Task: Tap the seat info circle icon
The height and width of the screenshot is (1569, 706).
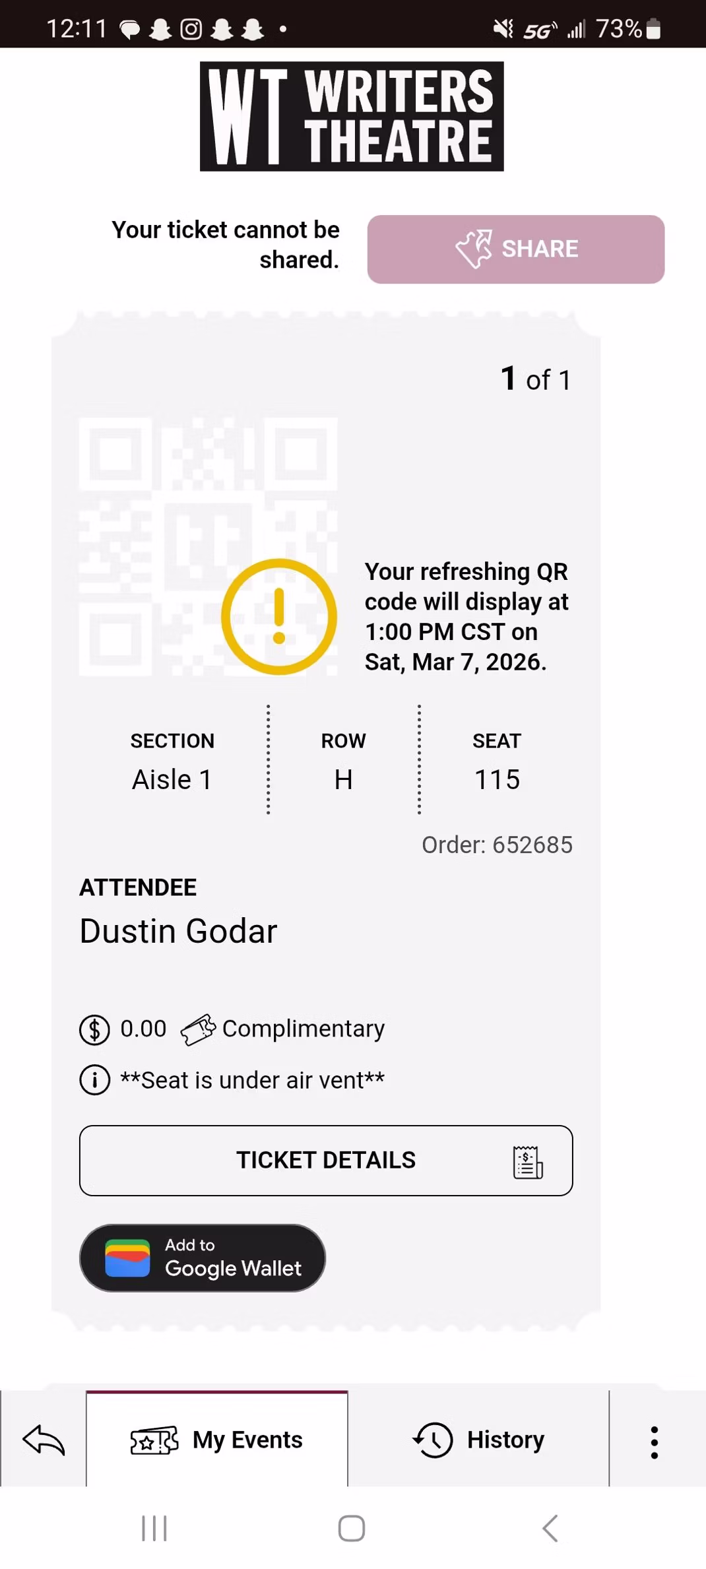Action: pos(94,1080)
